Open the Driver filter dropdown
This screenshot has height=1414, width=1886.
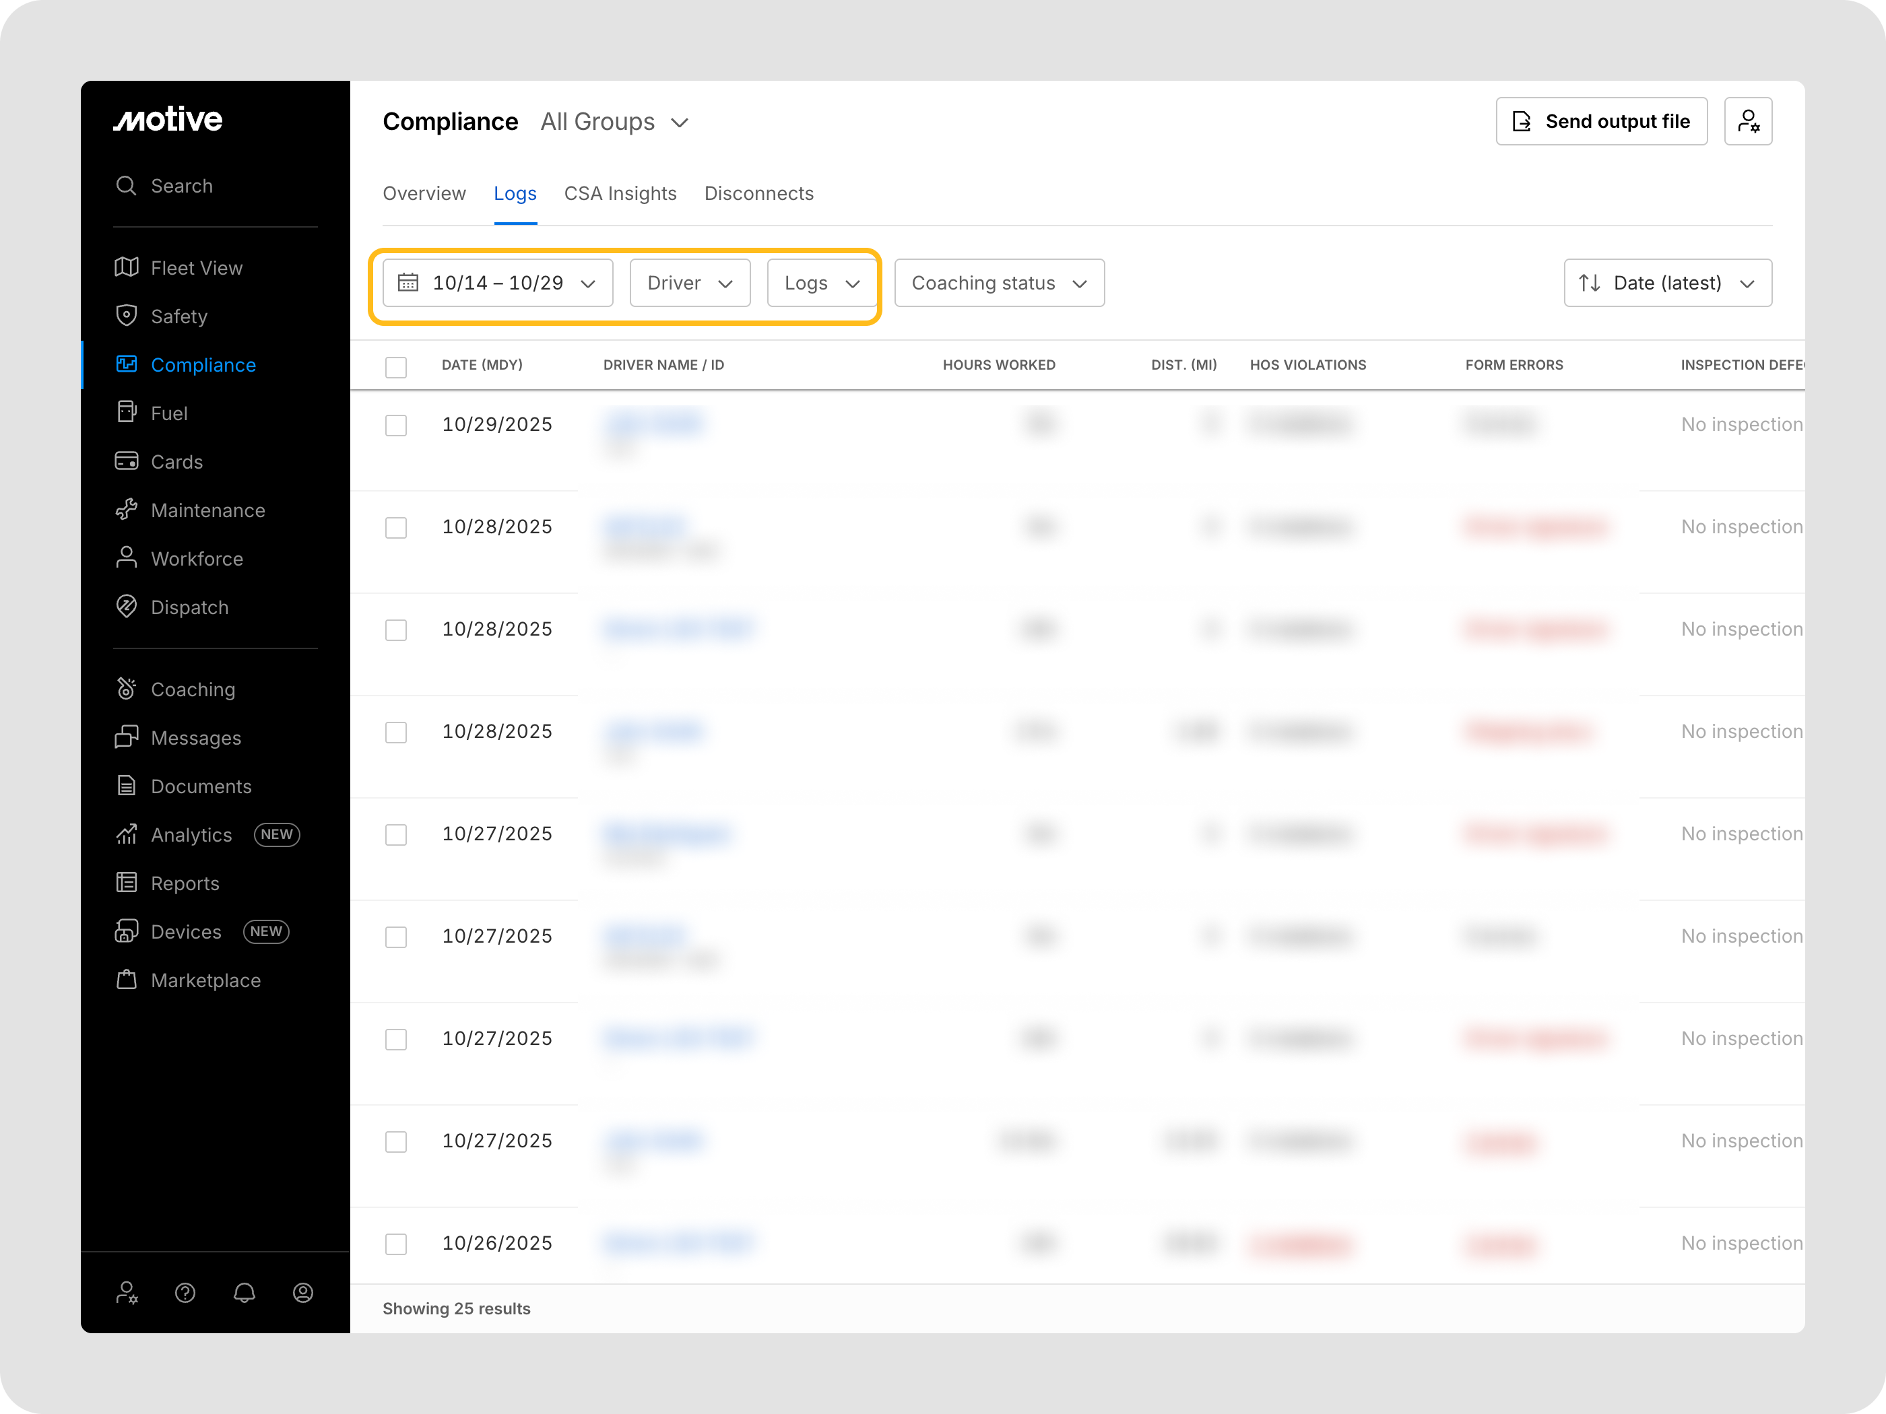(x=689, y=282)
